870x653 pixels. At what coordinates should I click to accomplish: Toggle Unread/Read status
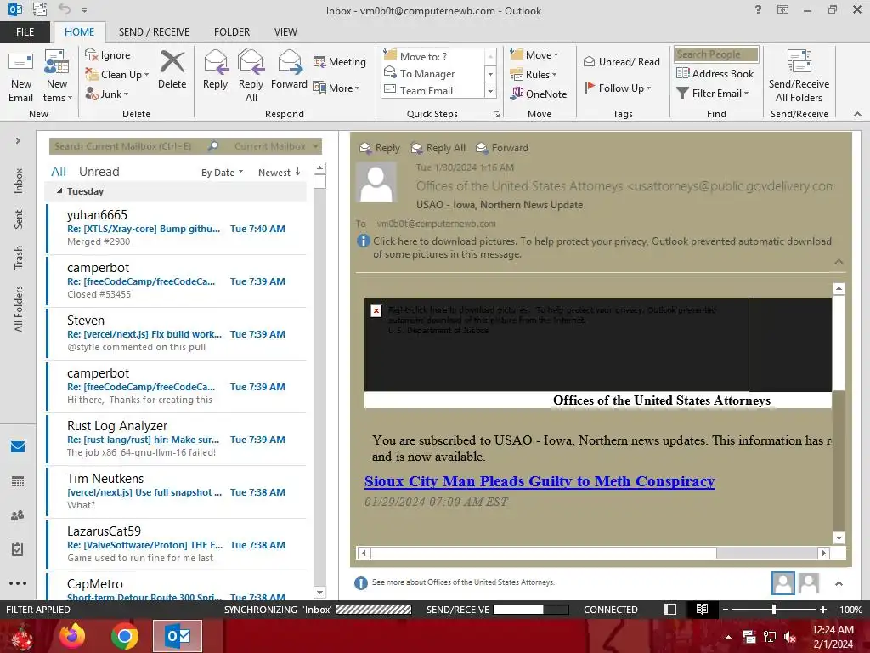pyautogui.click(x=621, y=61)
